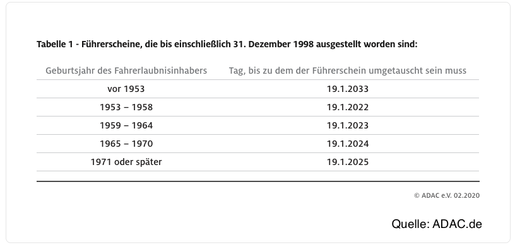Click the date 19.1.2022
515x245 pixels.
(x=348, y=107)
